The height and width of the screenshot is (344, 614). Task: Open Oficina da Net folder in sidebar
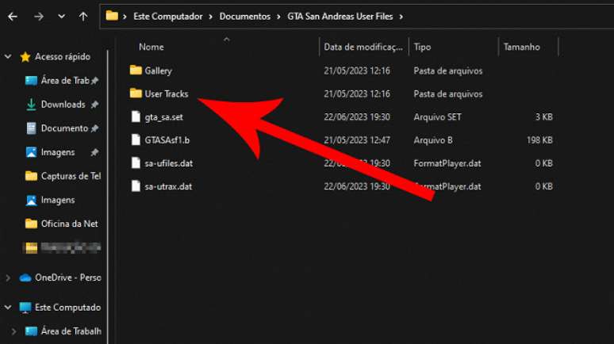point(68,224)
